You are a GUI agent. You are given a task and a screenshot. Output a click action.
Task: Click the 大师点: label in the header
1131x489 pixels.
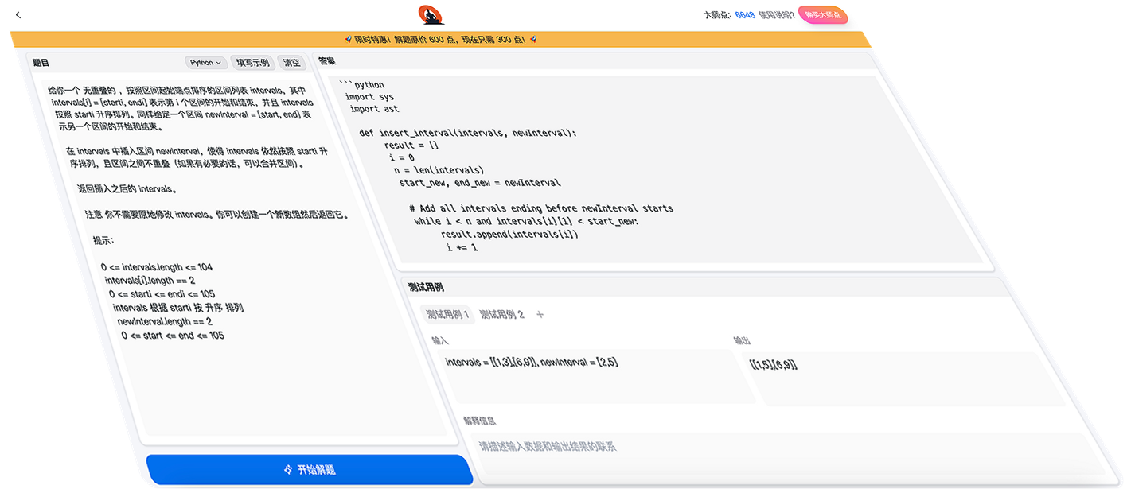tap(718, 14)
